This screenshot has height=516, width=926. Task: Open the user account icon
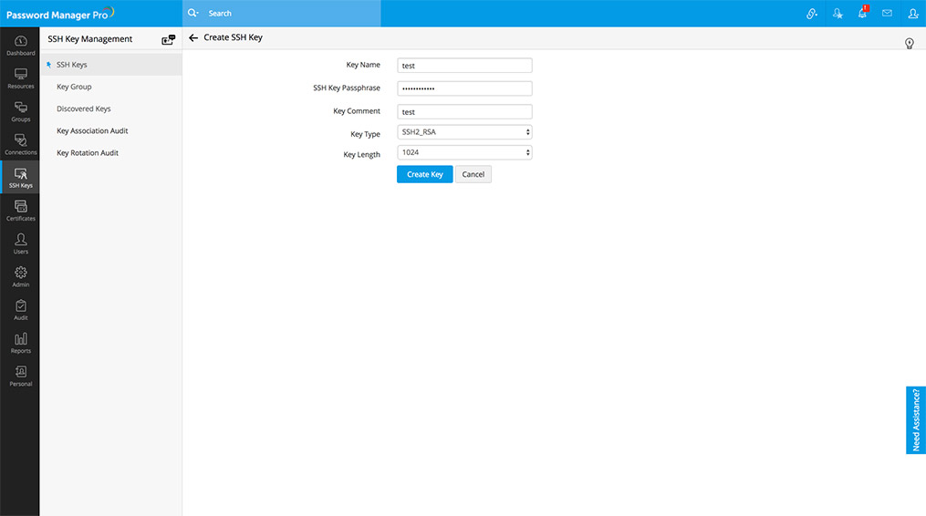pyautogui.click(x=913, y=13)
